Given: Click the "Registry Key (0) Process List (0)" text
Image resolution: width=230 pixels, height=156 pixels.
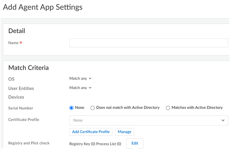Looking at the screenshot, I should coord(95,144).
